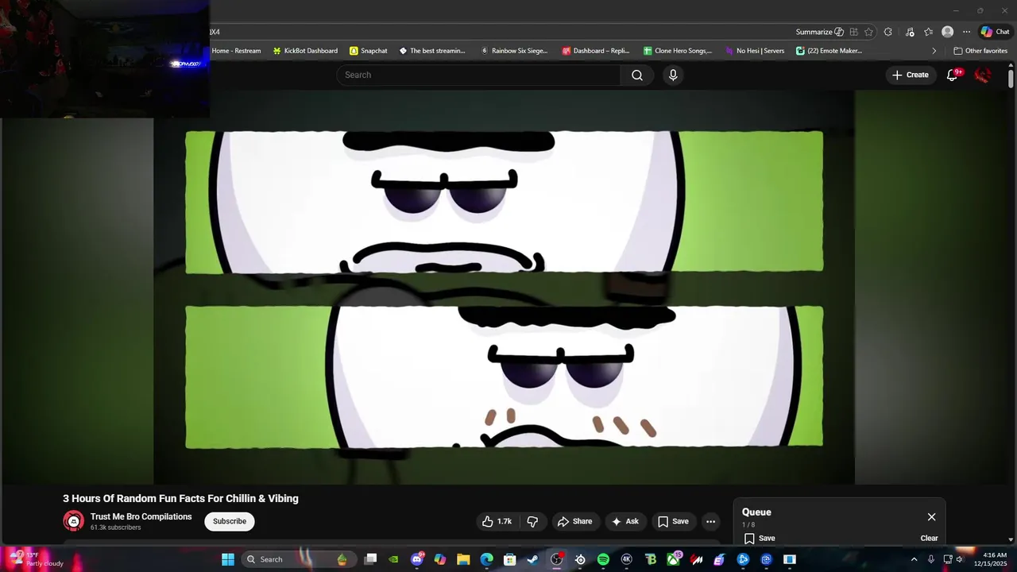Open the Favorites list icon
The height and width of the screenshot is (572, 1017).
click(x=928, y=32)
